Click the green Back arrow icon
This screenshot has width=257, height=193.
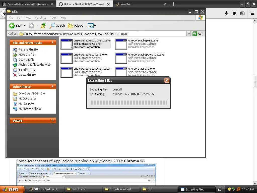point(12,26)
